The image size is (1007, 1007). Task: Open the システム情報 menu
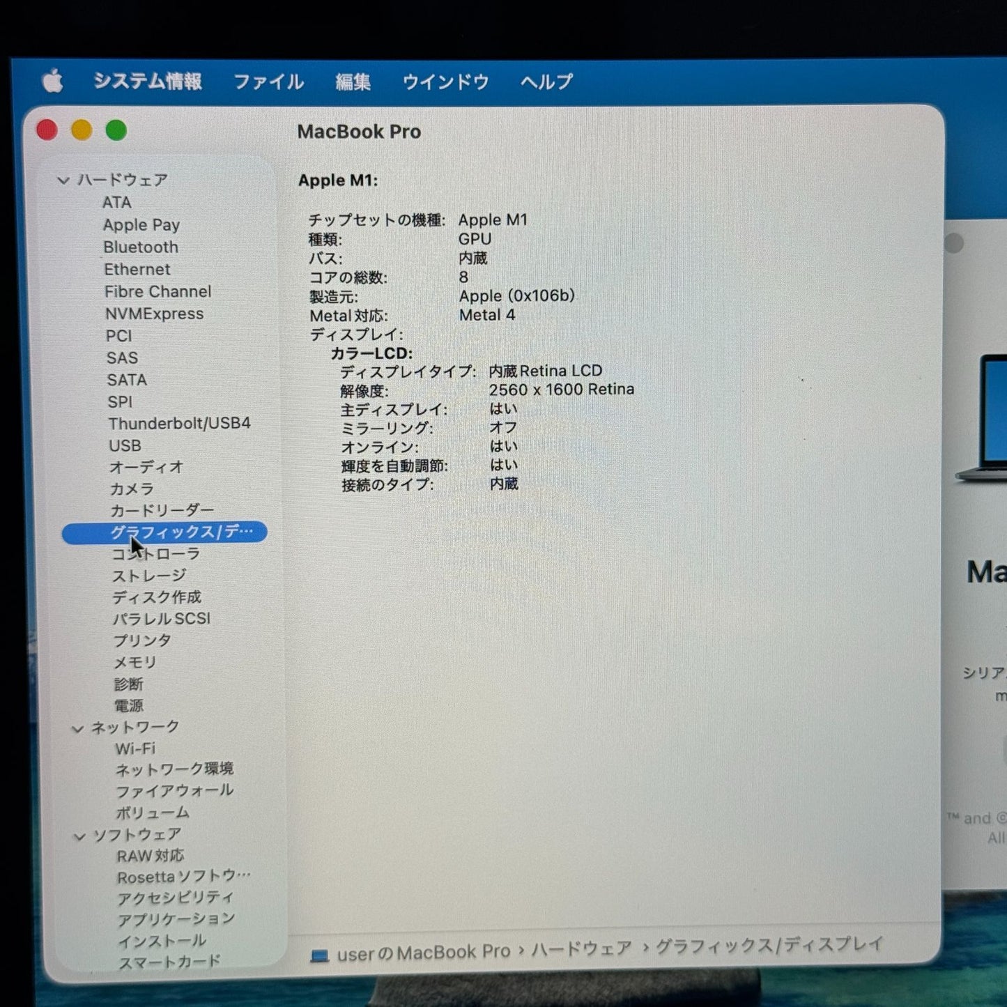148,82
